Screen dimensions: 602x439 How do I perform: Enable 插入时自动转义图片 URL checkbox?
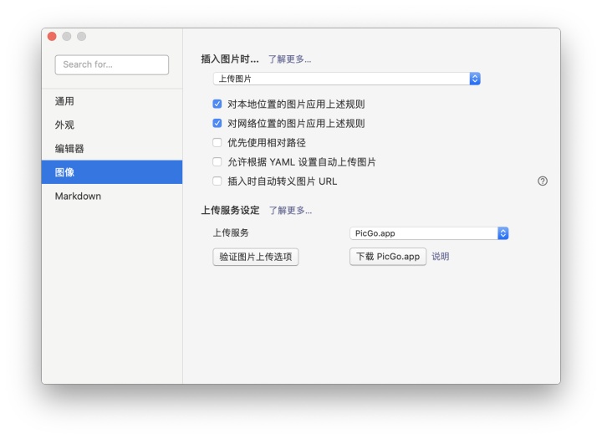[x=217, y=181]
